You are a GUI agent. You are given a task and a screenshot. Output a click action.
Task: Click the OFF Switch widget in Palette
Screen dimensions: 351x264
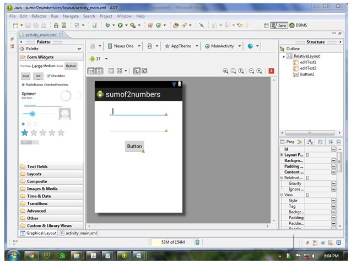[x=30, y=142]
